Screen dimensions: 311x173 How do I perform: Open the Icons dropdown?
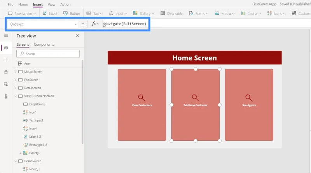pyautogui.click(x=276, y=14)
